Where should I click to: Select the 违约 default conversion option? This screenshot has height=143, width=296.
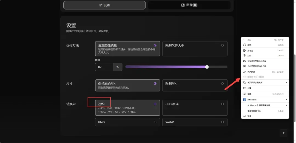click(128, 108)
